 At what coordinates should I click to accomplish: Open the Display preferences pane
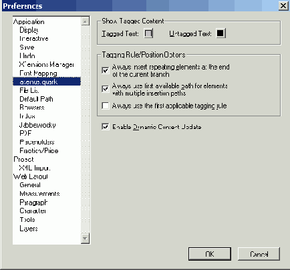[29, 30]
